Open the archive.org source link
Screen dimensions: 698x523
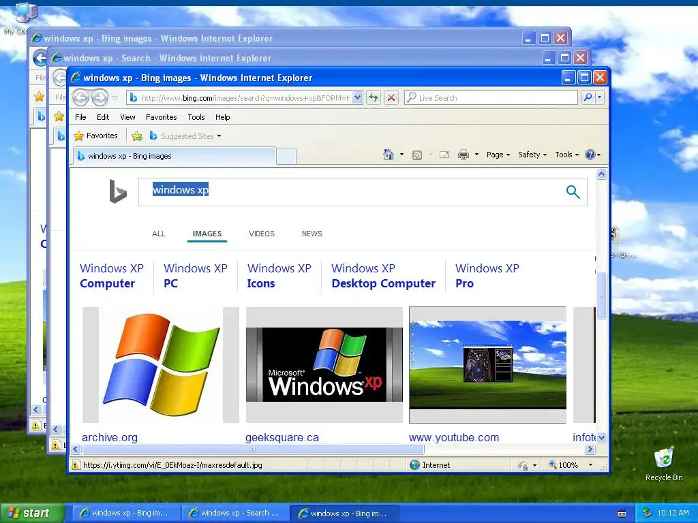tap(110, 437)
